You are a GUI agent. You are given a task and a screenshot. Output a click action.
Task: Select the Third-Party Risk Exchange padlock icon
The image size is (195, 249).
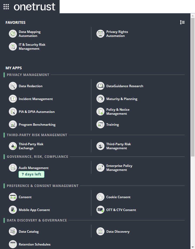[13, 146]
